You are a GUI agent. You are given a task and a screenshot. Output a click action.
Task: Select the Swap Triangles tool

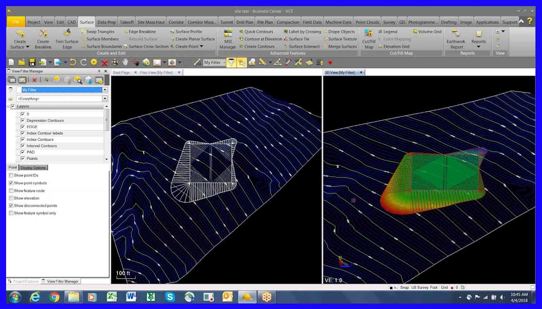[x=100, y=31]
